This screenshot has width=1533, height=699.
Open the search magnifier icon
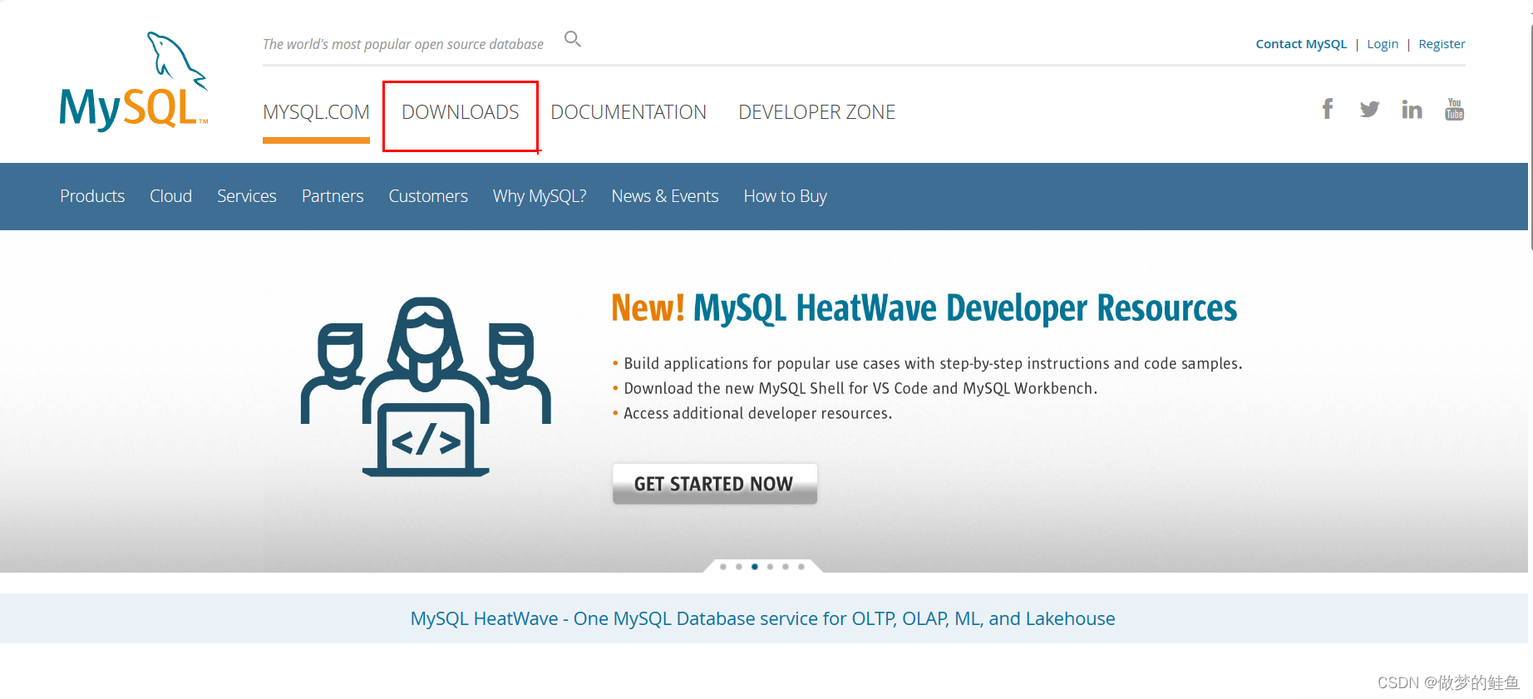click(x=572, y=39)
